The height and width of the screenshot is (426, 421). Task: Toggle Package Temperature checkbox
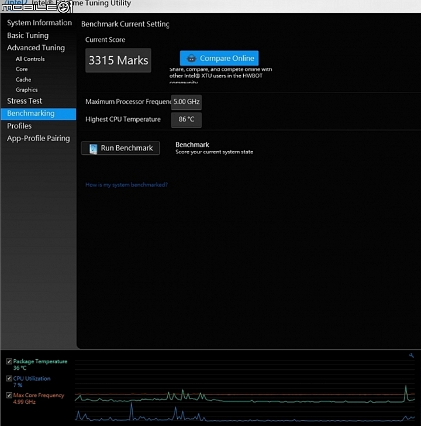point(9,362)
